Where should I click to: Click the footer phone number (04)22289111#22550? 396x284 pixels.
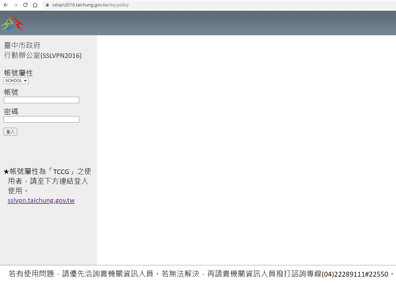(x=355, y=274)
